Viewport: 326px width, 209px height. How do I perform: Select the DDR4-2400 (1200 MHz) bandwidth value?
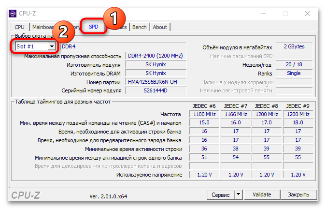(x=156, y=56)
